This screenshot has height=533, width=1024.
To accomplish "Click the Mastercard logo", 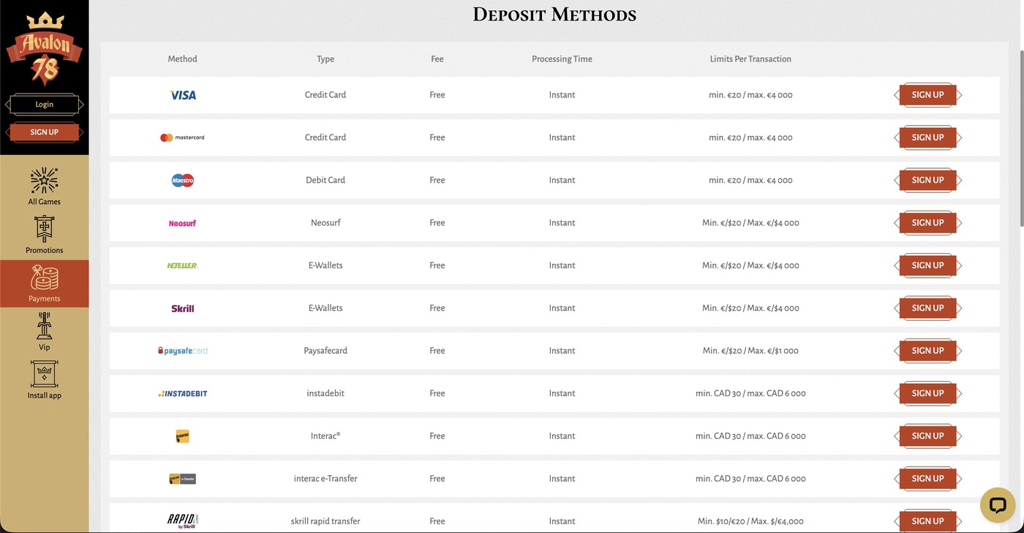I will pyautogui.click(x=182, y=137).
